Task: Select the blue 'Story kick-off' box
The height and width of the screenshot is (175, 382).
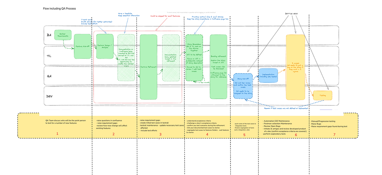Action: tap(243, 86)
